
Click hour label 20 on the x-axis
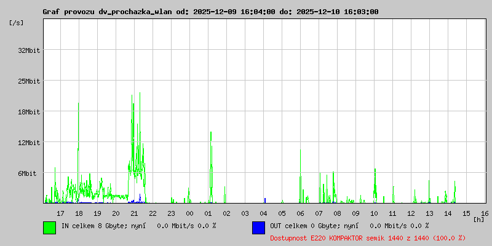(116, 213)
